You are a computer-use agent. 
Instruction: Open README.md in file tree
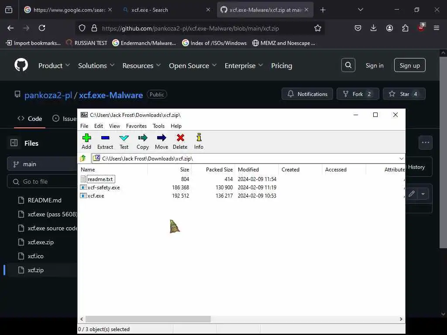coord(45,200)
